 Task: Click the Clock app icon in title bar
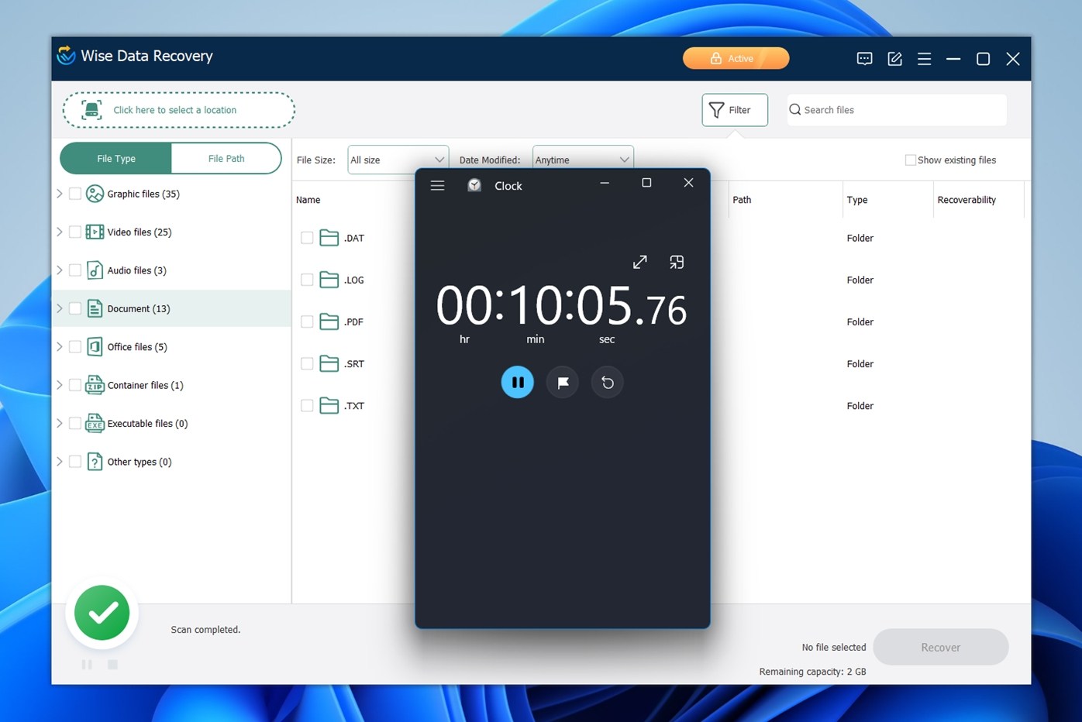click(x=474, y=185)
